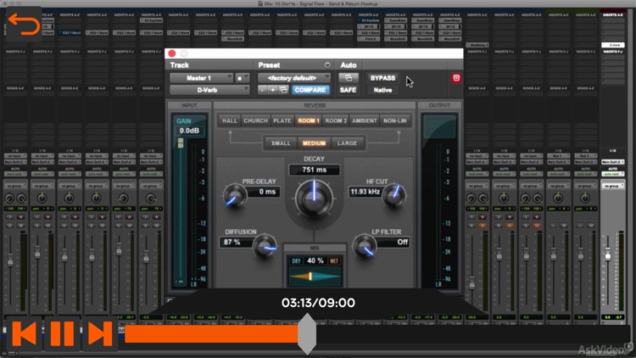Choose LARGE room size
Viewport: 636px width, 358px height.
pos(347,143)
